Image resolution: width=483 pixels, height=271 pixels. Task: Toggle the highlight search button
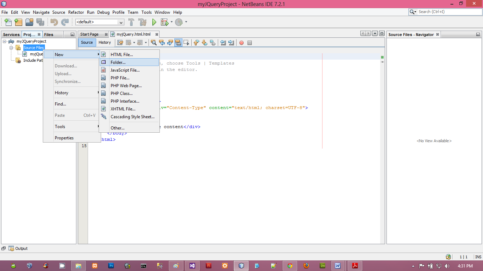(178, 43)
